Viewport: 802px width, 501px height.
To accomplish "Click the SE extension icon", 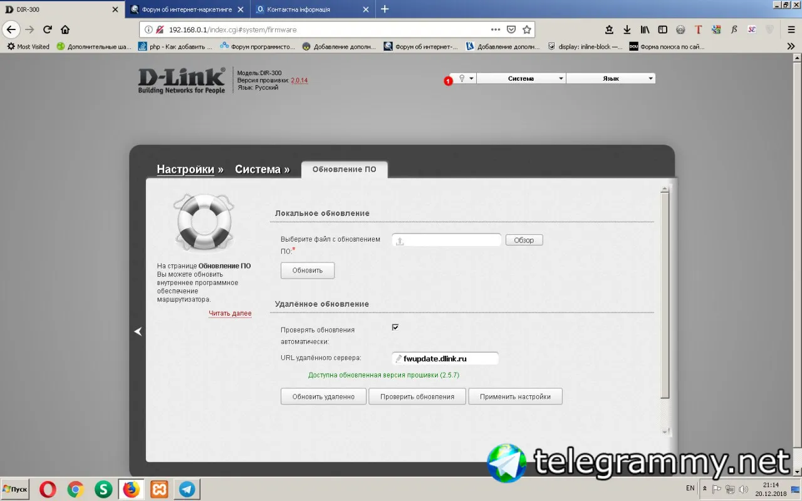I will pyautogui.click(x=753, y=29).
